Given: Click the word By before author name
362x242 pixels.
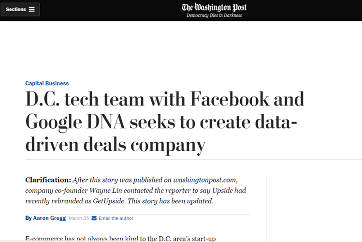Looking at the screenshot, I should click(29, 218).
